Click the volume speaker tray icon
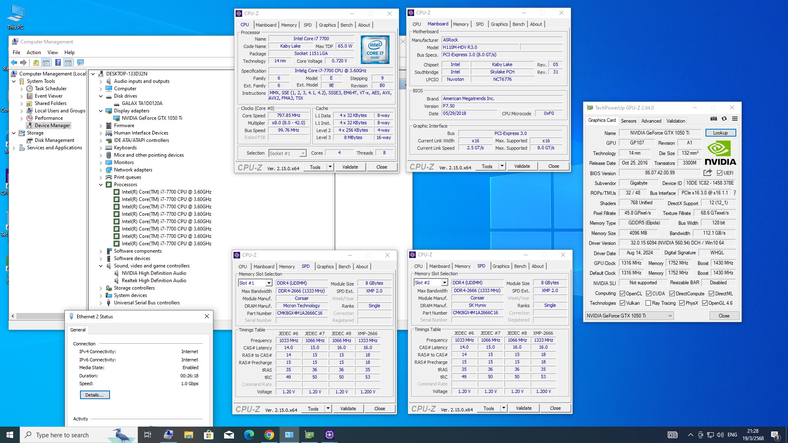The height and width of the screenshot is (443, 788). coord(720,435)
